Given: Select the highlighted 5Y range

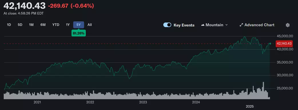Looking at the screenshot, I should (x=79, y=25).
